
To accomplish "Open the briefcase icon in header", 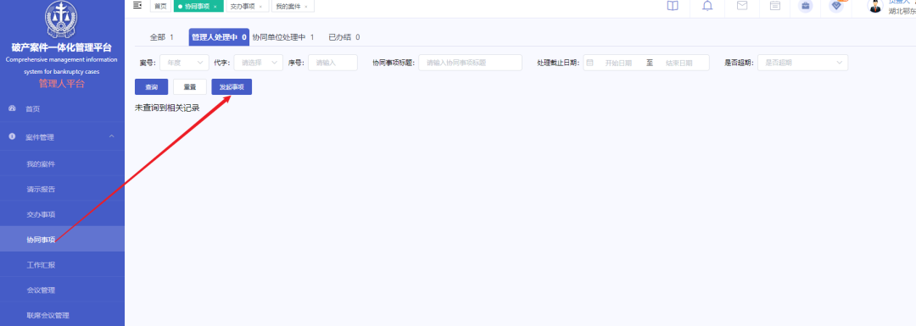I will tap(806, 6).
